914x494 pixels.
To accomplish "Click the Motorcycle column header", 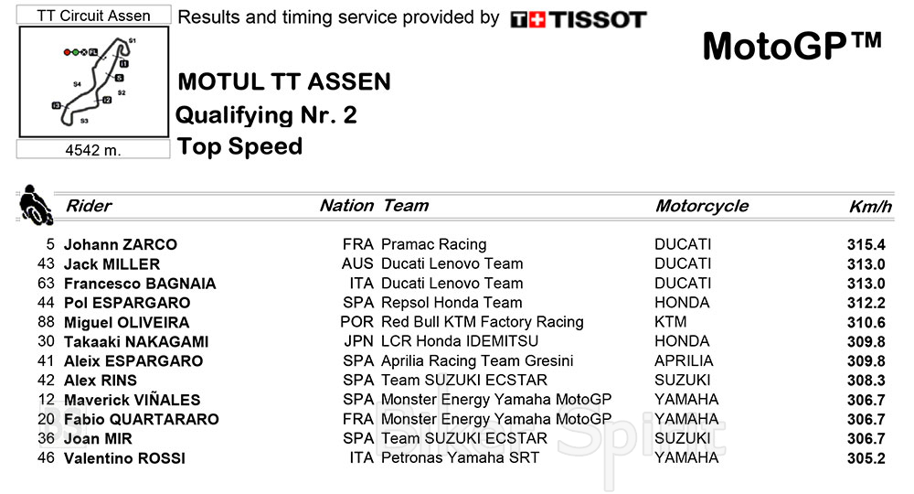I will click(701, 206).
